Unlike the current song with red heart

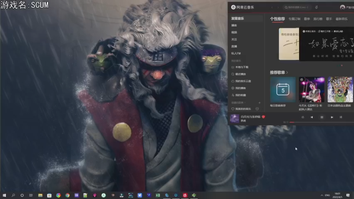pos(263,117)
